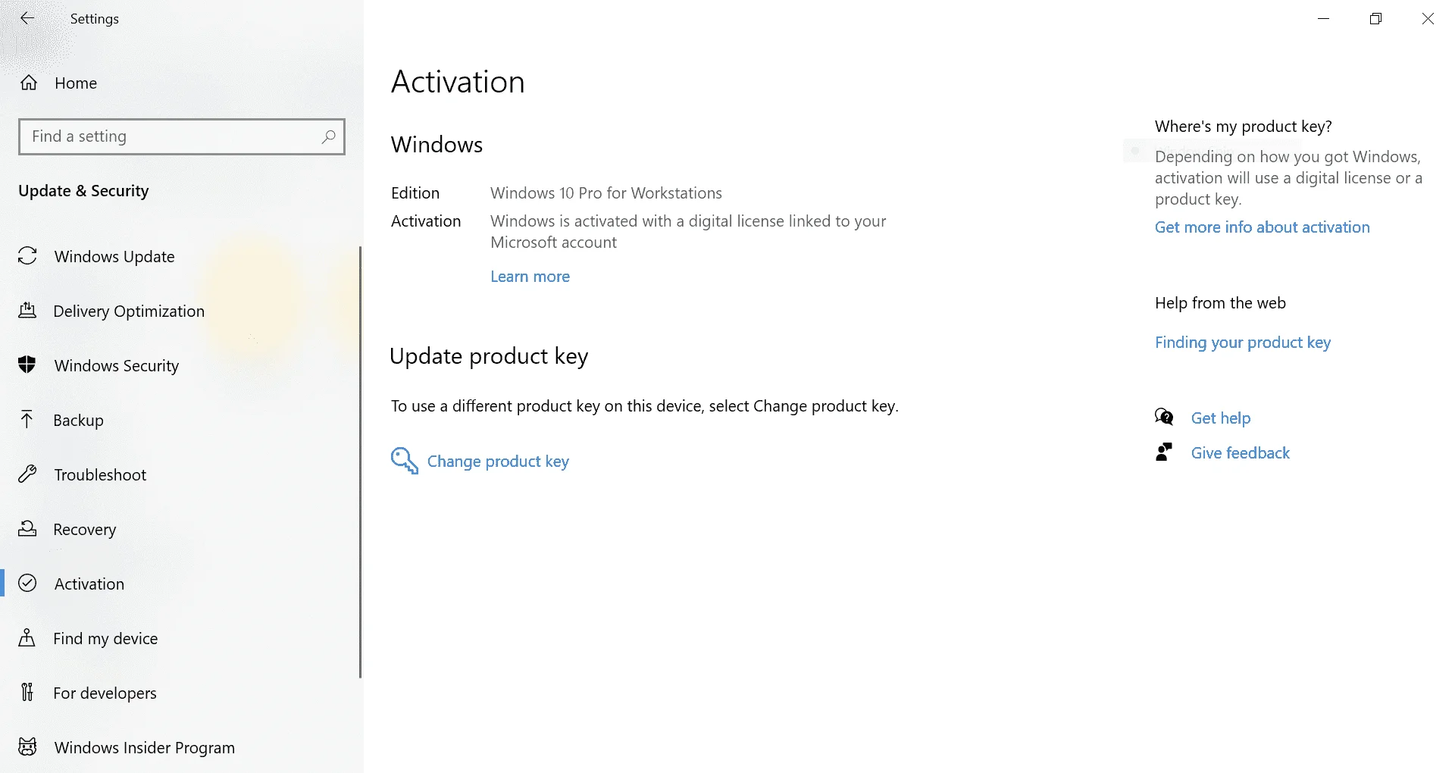Follow the Finding your product key link
This screenshot has width=1455, height=773.
click(x=1242, y=343)
